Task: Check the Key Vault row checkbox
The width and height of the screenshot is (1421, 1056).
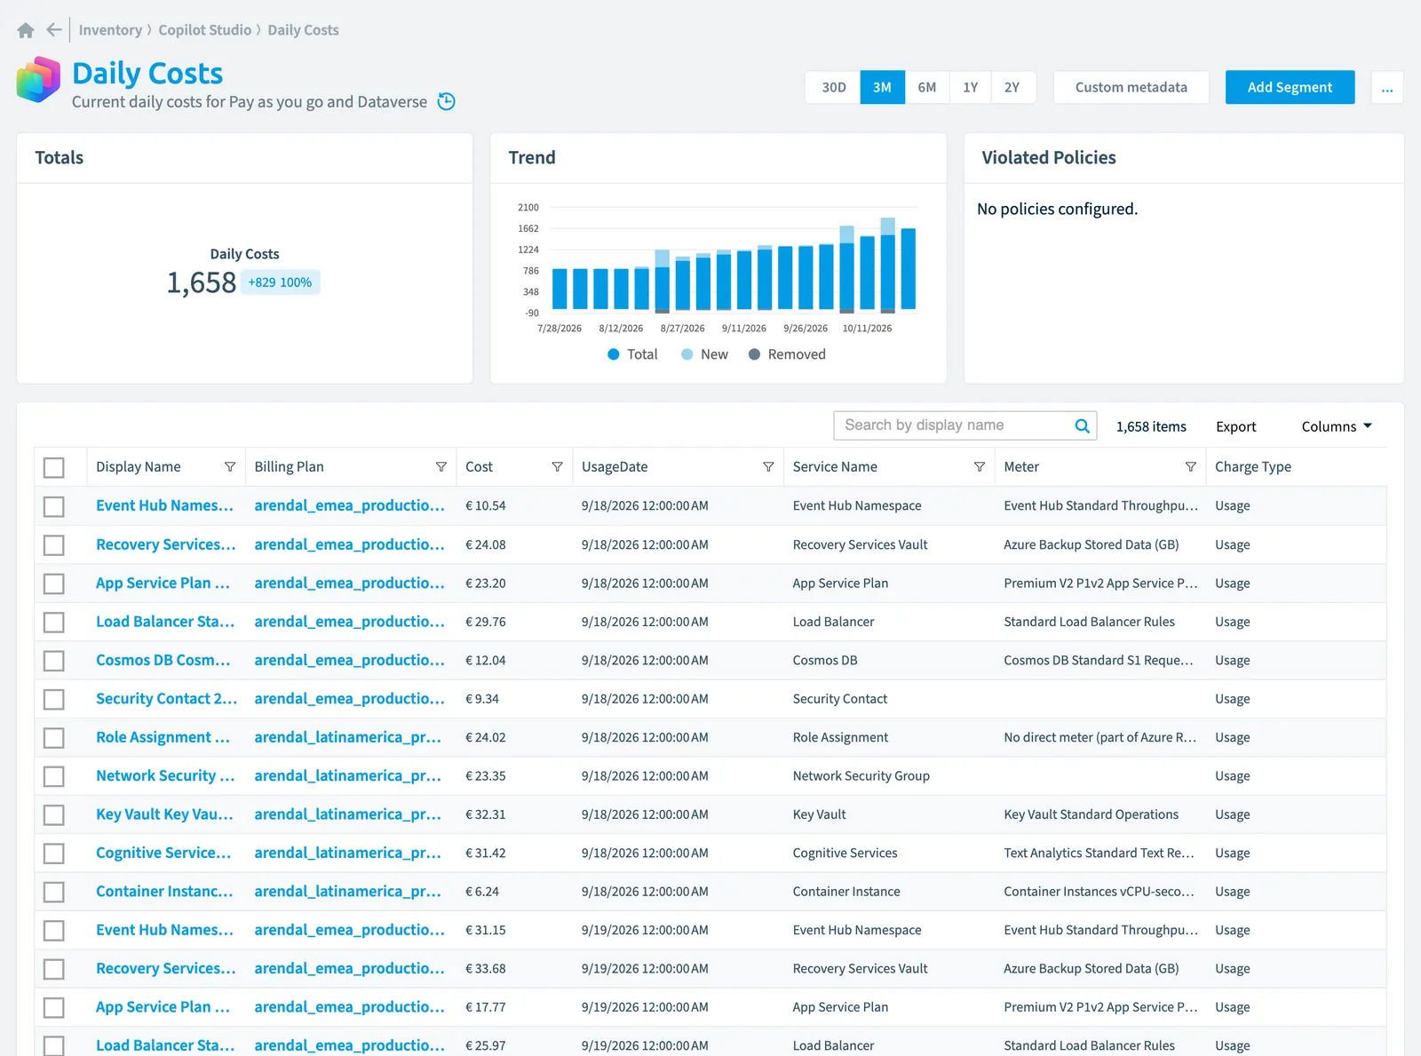Action: coord(54,814)
